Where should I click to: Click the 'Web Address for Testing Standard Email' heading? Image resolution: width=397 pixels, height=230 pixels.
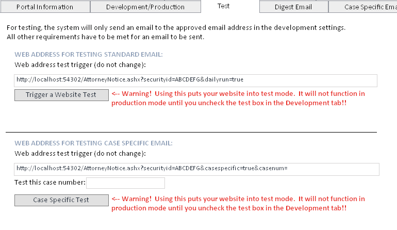(x=89, y=55)
